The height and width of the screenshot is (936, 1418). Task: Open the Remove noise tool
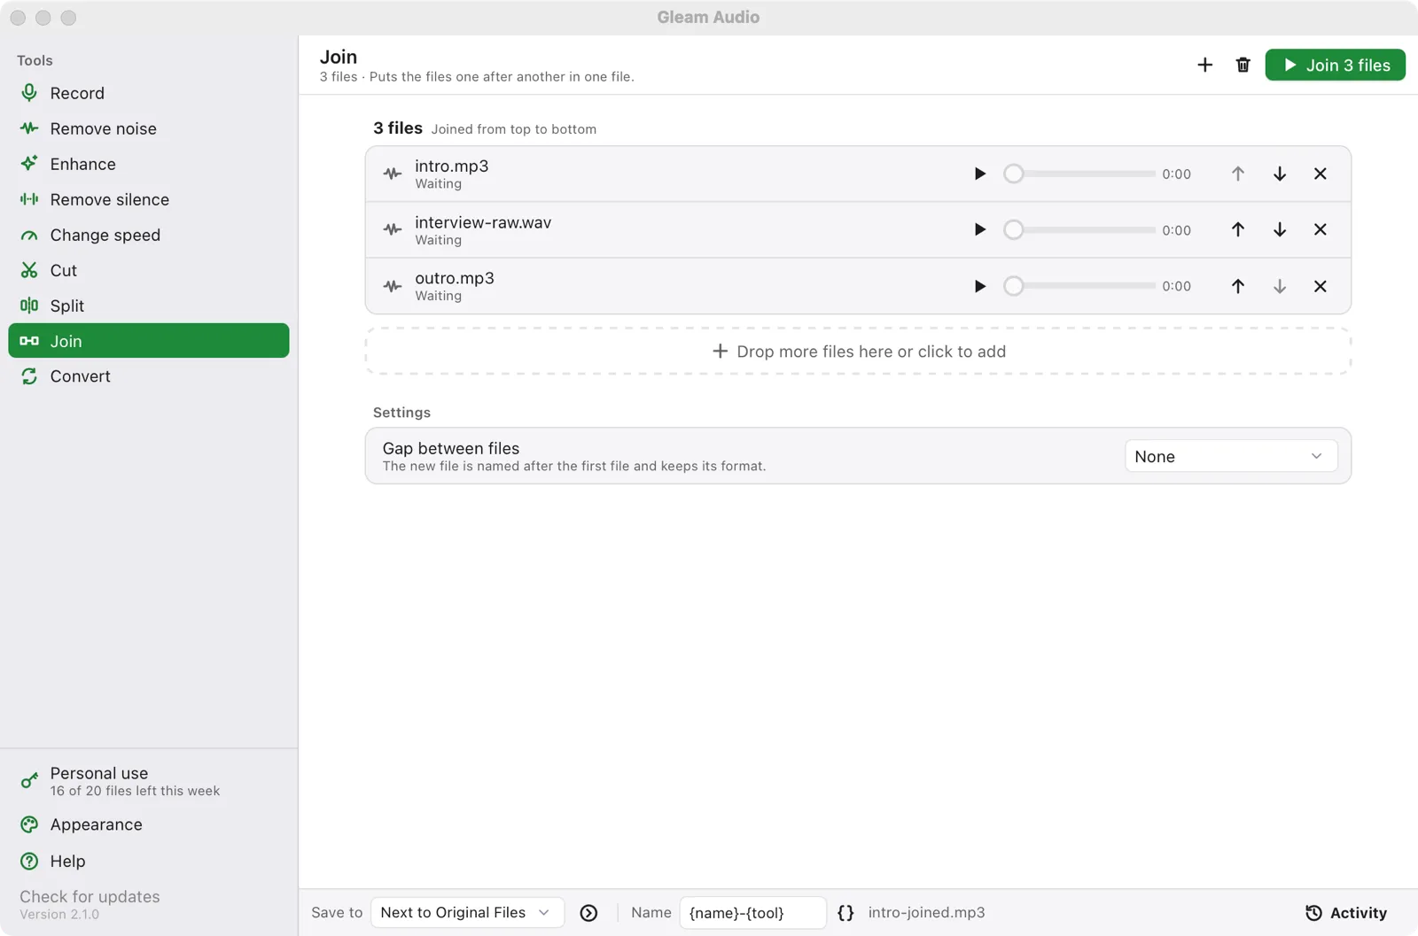(148, 128)
